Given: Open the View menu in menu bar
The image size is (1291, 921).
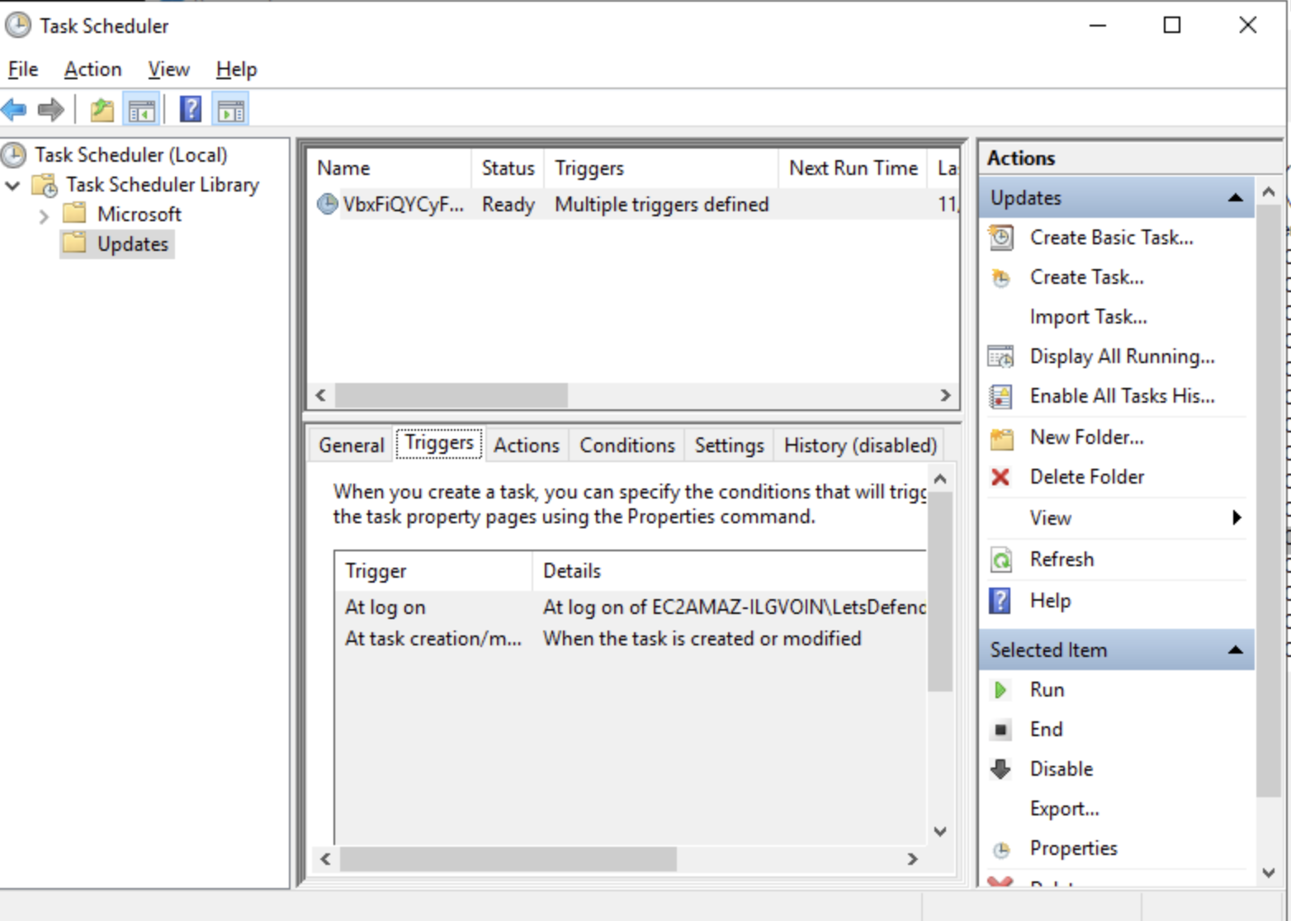Looking at the screenshot, I should tap(168, 69).
